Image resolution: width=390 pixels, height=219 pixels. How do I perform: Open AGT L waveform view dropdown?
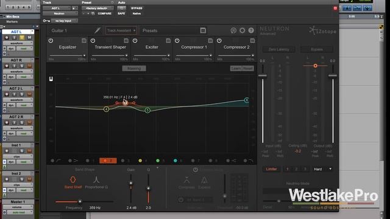(x=18, y=43)
